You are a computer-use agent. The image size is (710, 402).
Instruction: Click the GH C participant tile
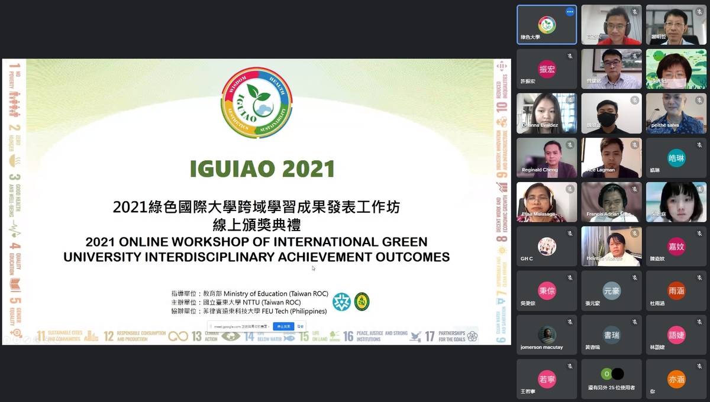coord(547,247)
